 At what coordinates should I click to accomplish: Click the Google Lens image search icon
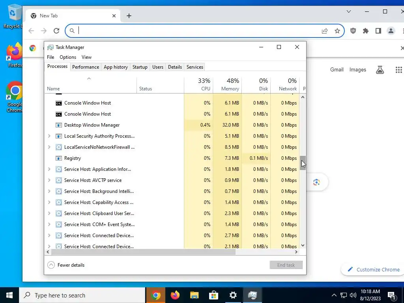[316, 182]
